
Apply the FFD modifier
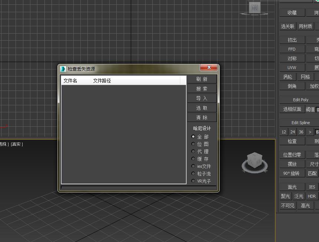click(x=292, y=49)
